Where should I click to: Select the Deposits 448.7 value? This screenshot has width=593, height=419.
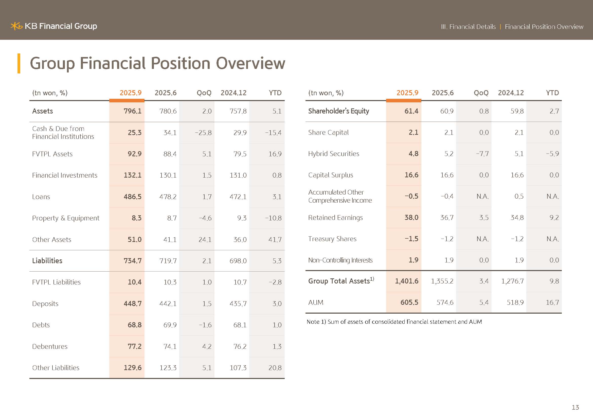(x=133, y=304)
